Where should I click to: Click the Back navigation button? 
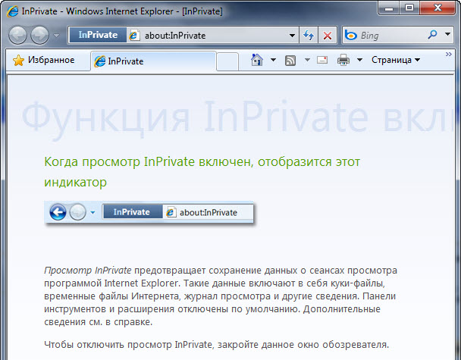[17, 36]
